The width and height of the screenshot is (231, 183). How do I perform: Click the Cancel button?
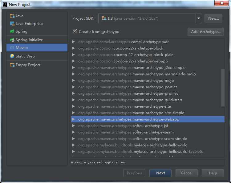pos(187,173)
